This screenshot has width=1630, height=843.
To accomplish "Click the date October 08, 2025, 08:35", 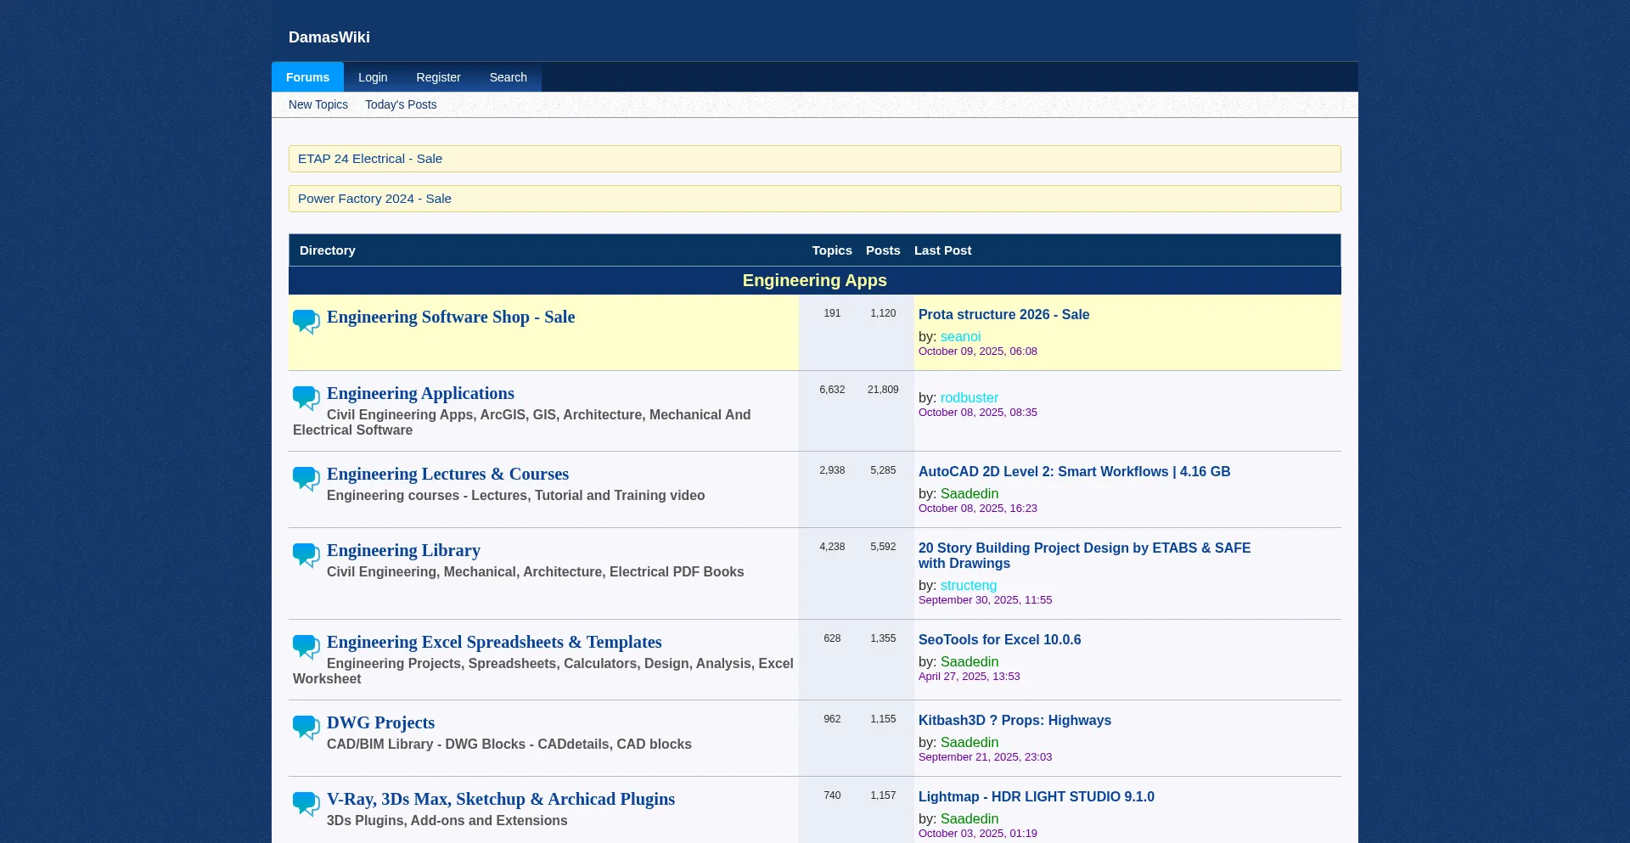I will click(977, 412).
